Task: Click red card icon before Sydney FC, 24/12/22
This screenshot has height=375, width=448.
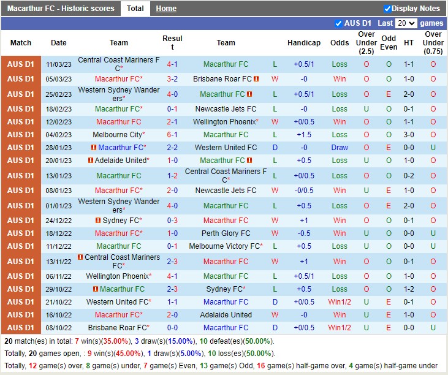Action: click(x=98, y=221)
